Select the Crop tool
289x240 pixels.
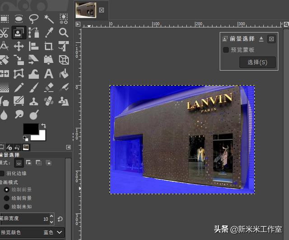click(49, 46)
